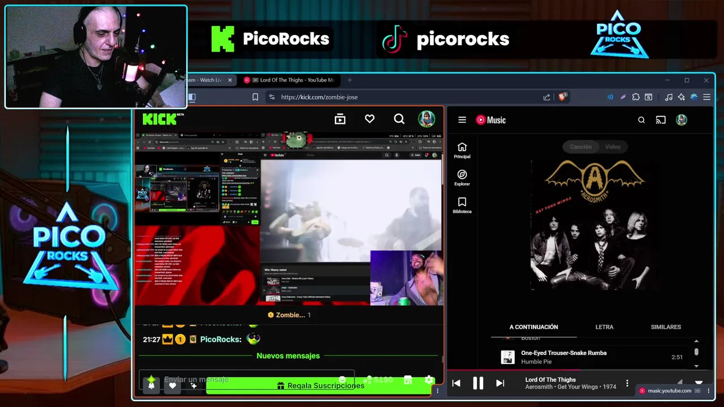The width and height of the screenshot is (724, 407).
Task: Click the share icon in address bar
Action: point(546,97)
